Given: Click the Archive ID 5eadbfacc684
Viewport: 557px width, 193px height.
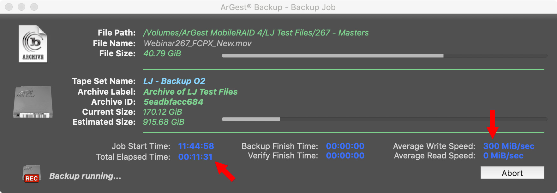Looking at the screenshot, I should coord(173,102).
